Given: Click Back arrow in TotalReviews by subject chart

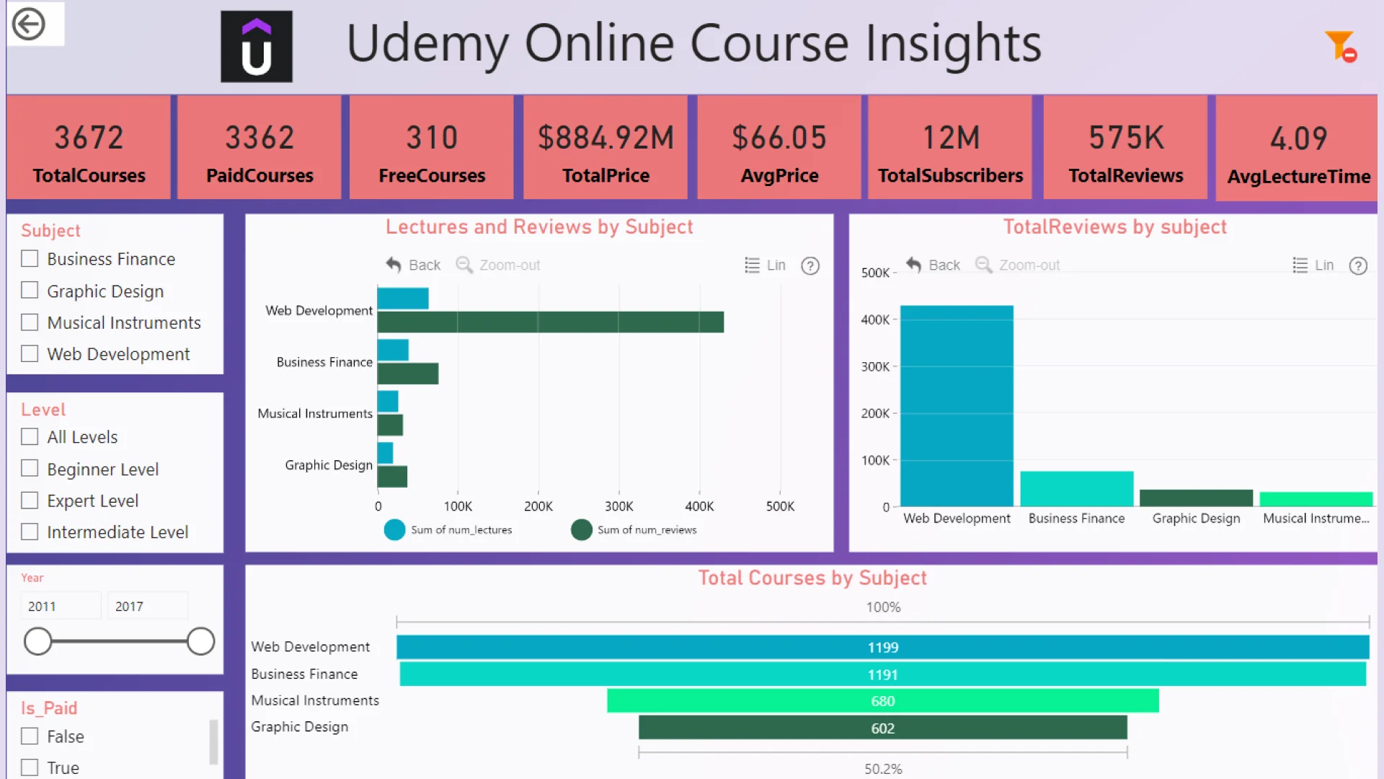Looking at the screenshot, I should 914,265.
